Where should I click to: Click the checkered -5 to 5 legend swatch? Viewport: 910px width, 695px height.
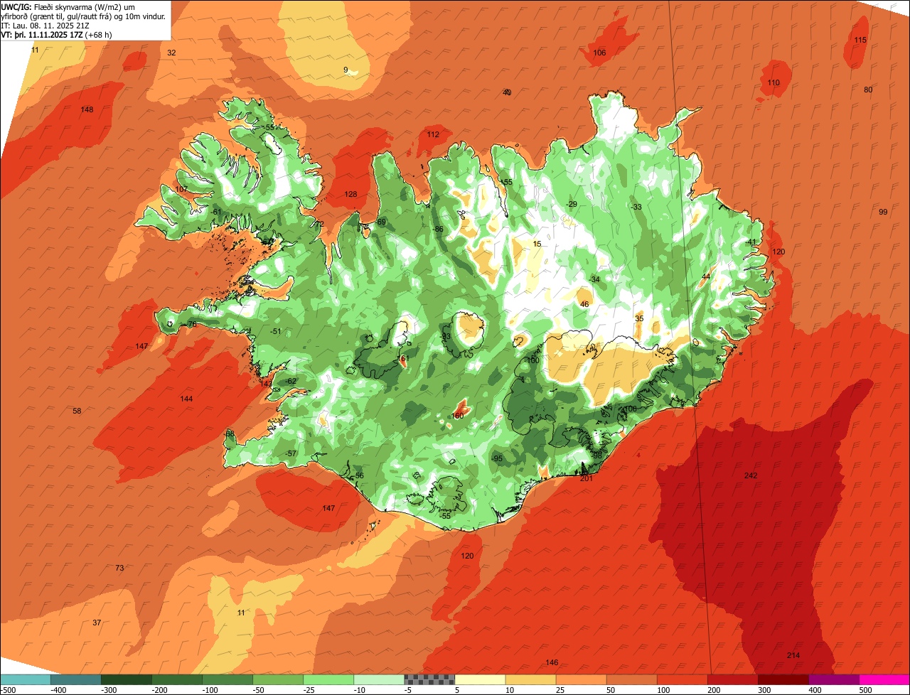(429, 679)
